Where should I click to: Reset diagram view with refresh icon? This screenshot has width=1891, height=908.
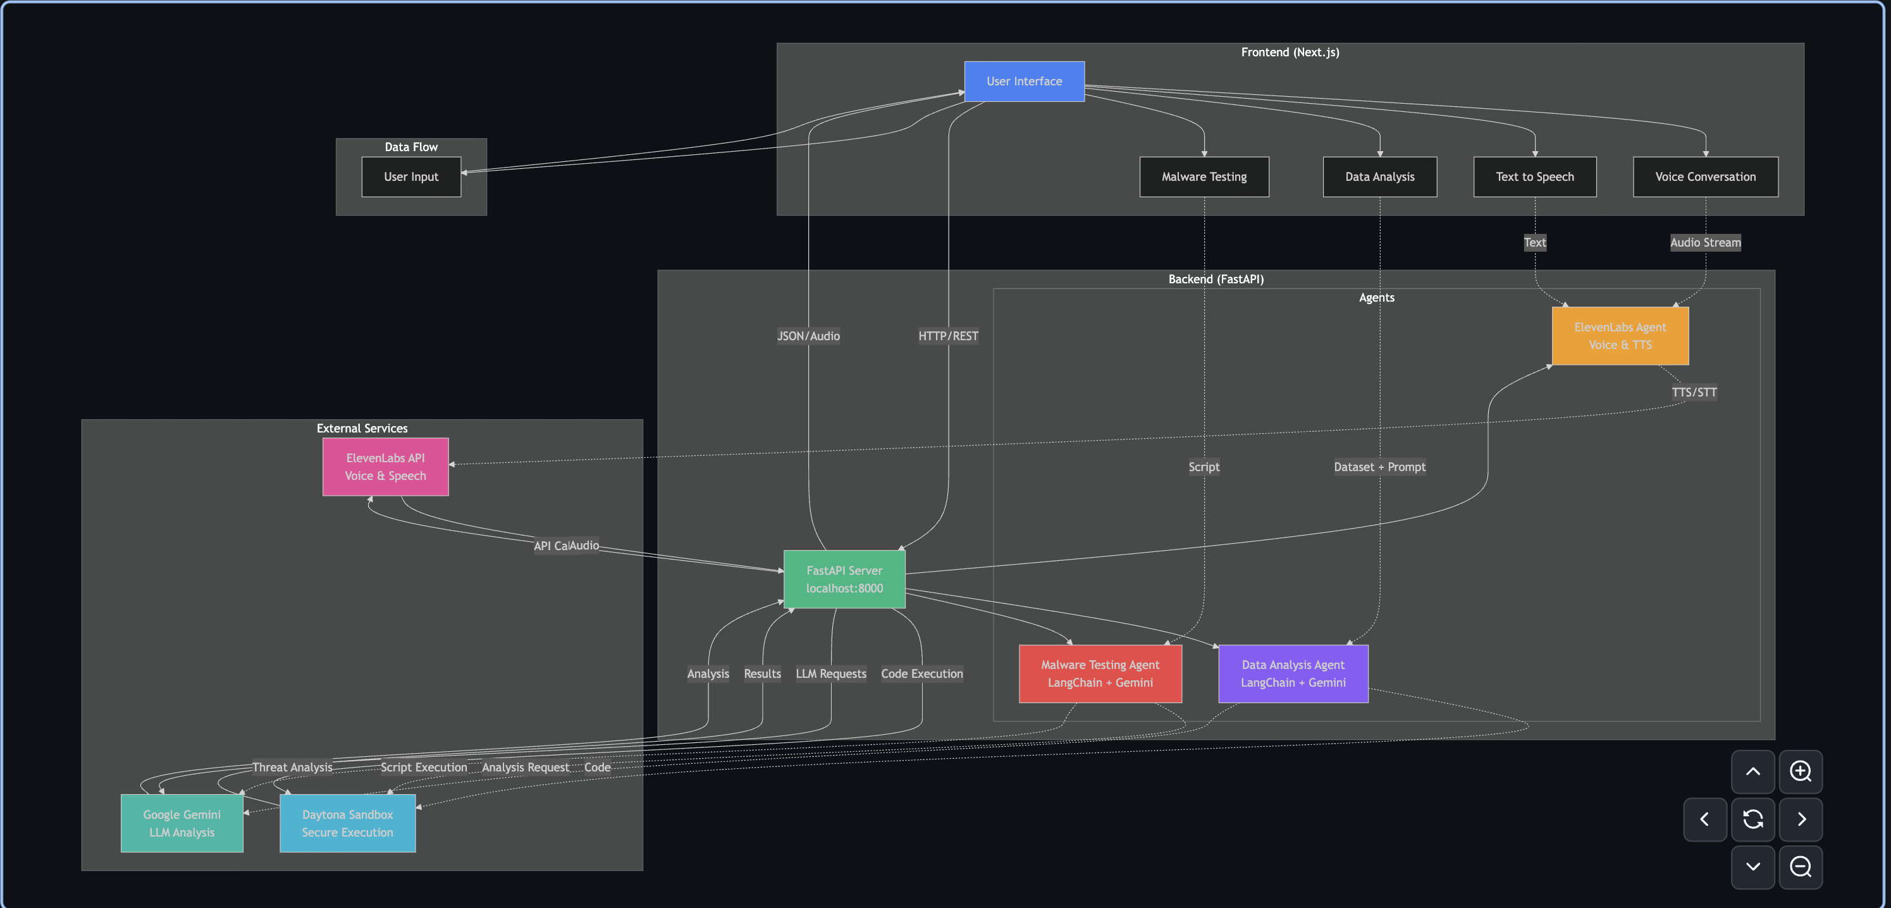tap(1753, 819)
